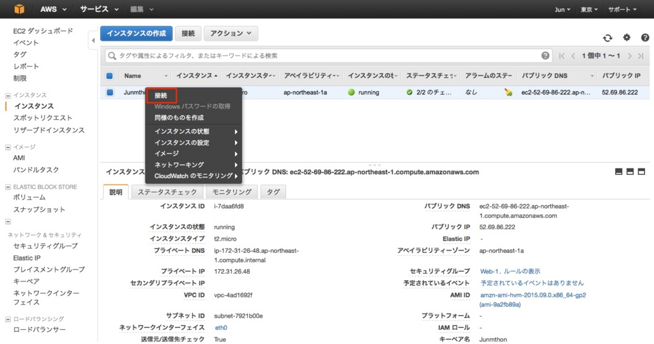Go to the previous page of results
Screen dimensions: 654x344
(x=573, y=56)
